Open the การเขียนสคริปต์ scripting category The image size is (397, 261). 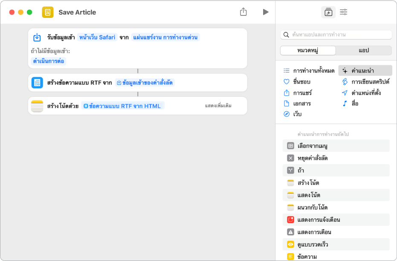tap(370, 81)
